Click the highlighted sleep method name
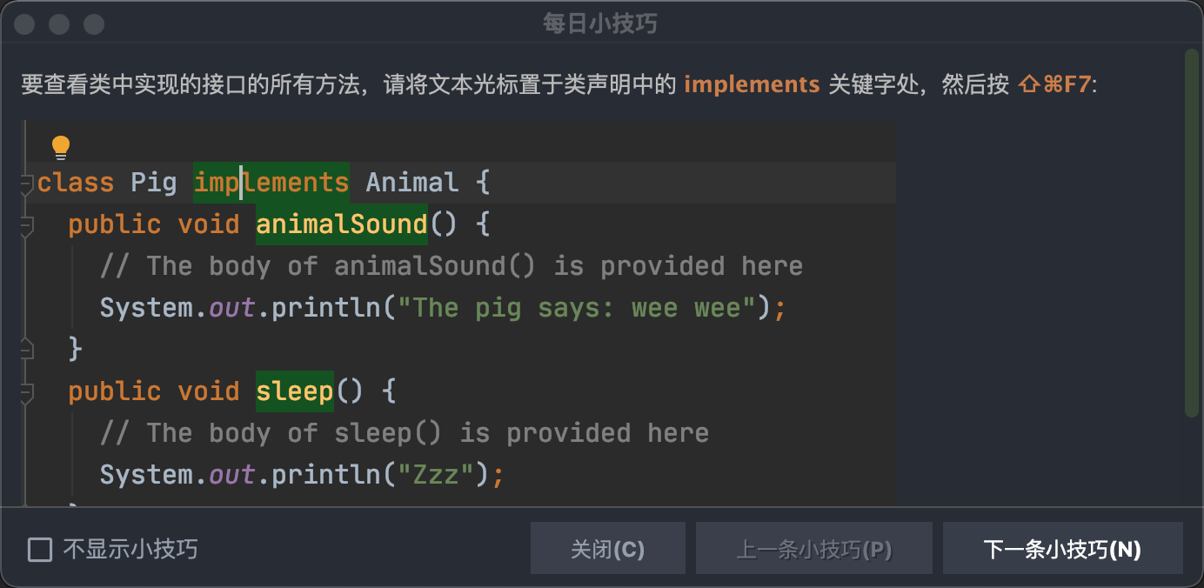1204x588 pixels. click(x=294, y=391)
